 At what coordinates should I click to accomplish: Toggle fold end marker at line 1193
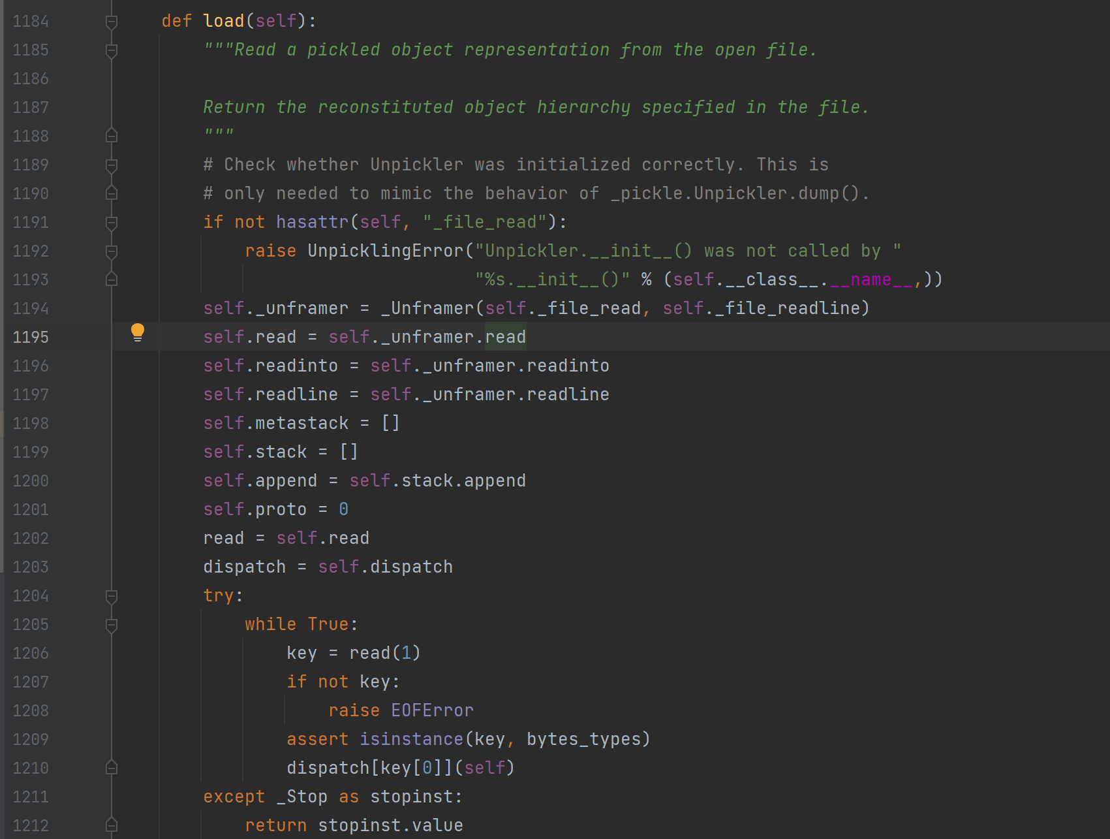pyautogui.click(x=112, y=279)
